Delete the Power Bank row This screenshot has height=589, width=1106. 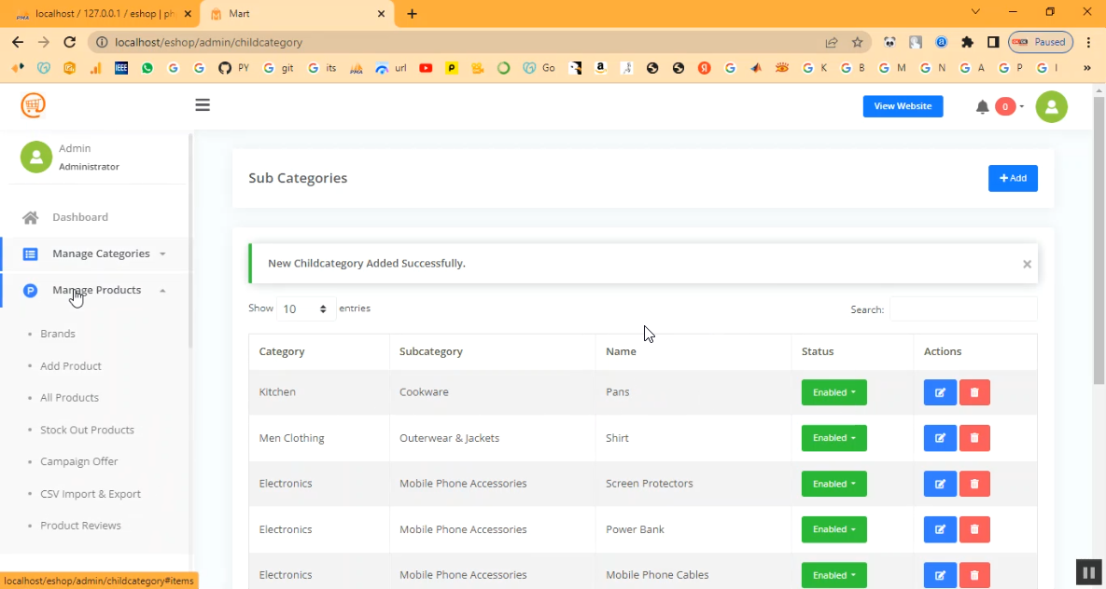coord(974,529)
